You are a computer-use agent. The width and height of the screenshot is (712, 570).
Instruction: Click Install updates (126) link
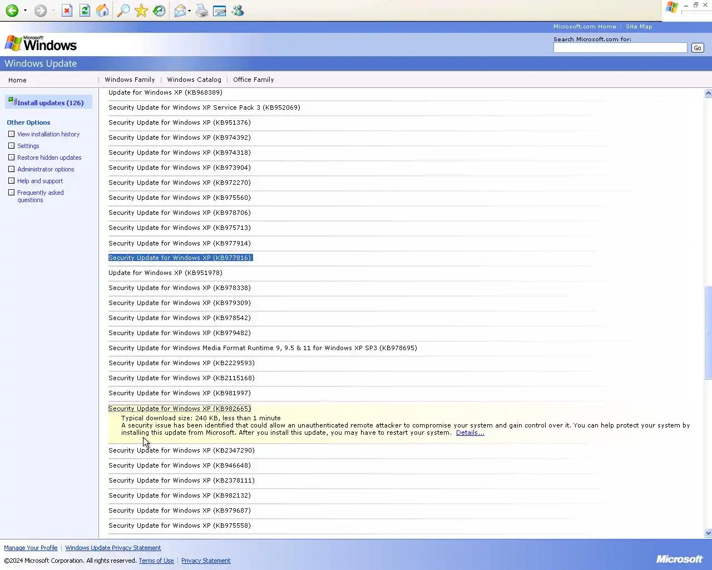51,103
